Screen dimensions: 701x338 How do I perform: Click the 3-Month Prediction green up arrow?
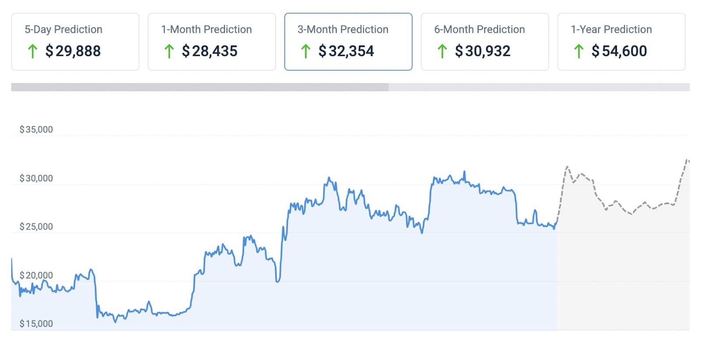(x=306, y=51)
